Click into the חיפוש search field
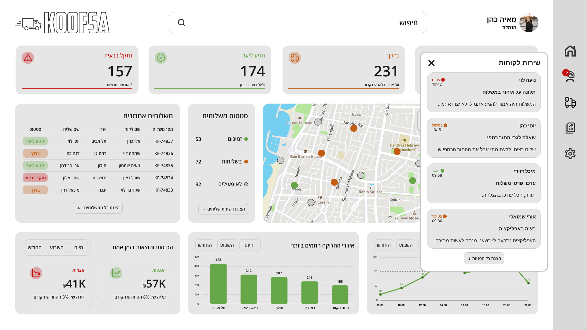The image size is (587, 330). [x=298, y=23]
